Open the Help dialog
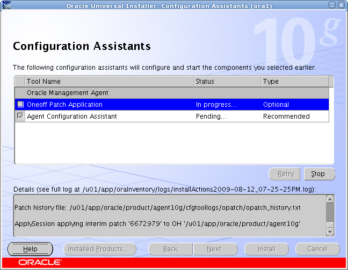Viewport: 348px width, 270px height. (x=31, y=249)
